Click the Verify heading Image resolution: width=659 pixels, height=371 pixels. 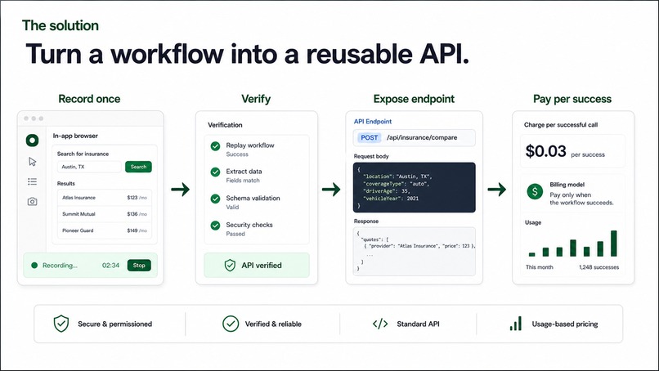coord(256,99)
